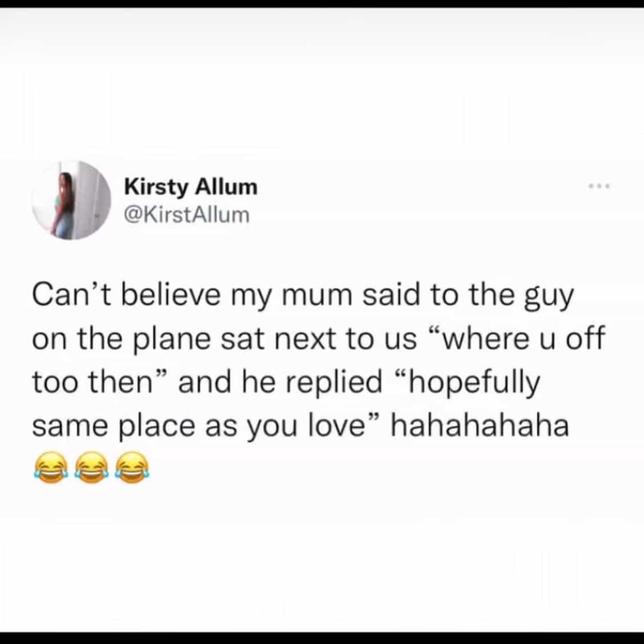Click the display name Kirsty Allum
Viewport: 644px width, 644px height.
(191, 187)
